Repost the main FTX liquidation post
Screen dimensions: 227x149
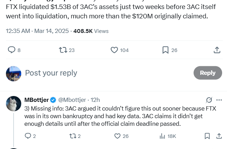(x=63, y=50)
